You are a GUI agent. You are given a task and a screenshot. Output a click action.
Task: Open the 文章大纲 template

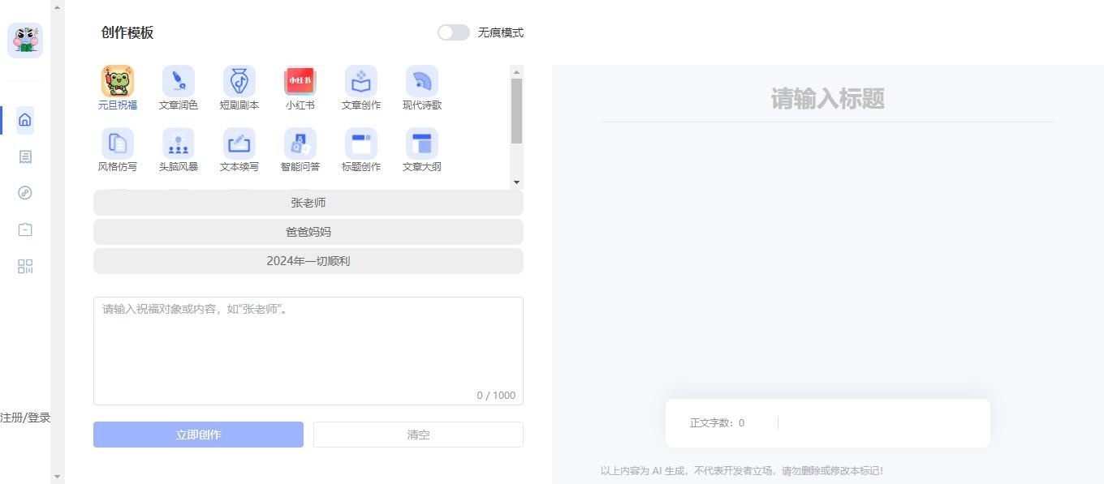click(x=422, y=144)
